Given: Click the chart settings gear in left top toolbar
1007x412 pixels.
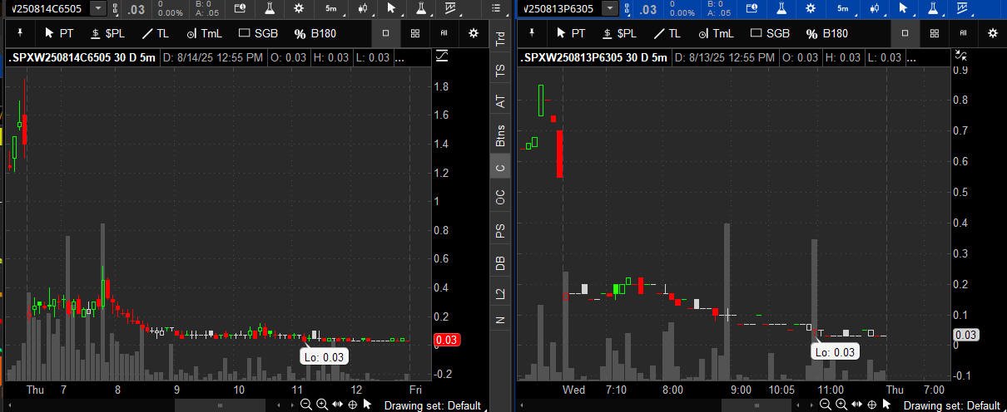Looking at the screenshot, I should pos(300,8).
